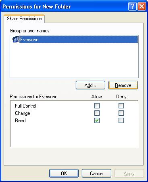Enable Allow for Full Control
This screenshot has width=148, height=182.
(x=97, y=106)
